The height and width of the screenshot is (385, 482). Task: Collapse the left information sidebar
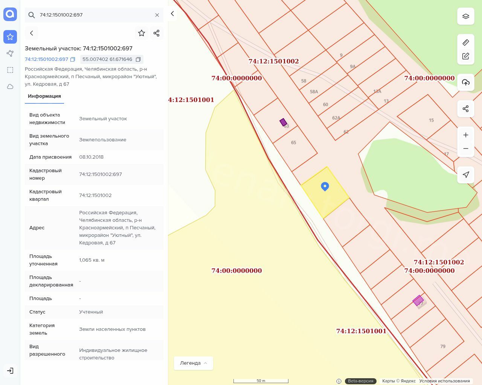[172, 14]
